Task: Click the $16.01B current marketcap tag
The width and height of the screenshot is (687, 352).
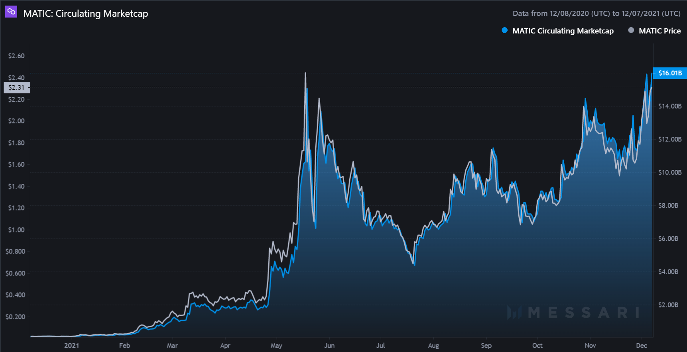Action: click(x=670, y=73)
